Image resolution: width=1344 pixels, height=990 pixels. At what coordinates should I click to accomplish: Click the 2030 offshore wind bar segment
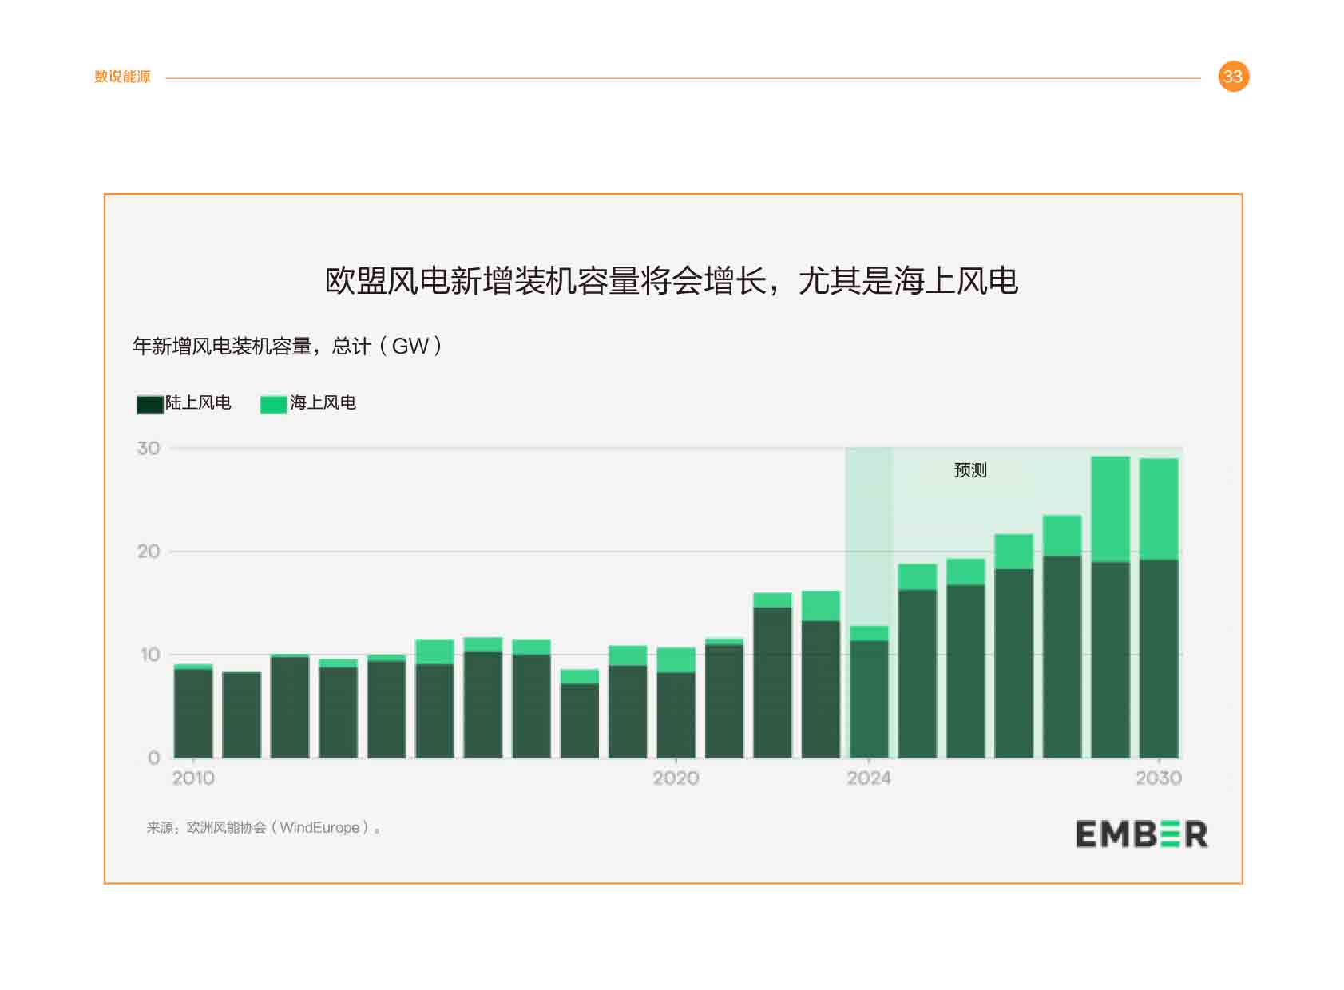coord(1159,509)
